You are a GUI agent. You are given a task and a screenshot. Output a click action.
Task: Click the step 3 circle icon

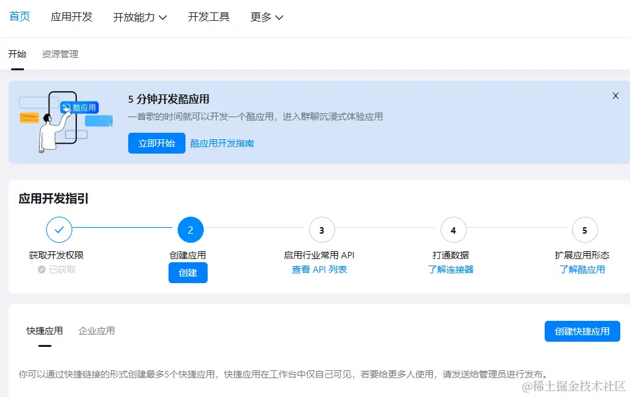pos(322,230)
